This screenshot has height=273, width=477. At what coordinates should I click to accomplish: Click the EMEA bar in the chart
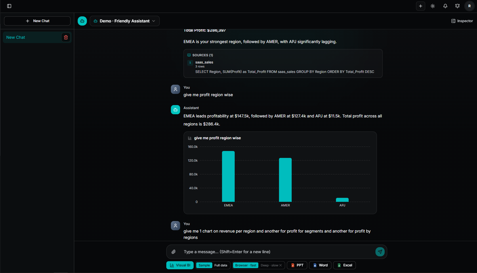point(228,176)
